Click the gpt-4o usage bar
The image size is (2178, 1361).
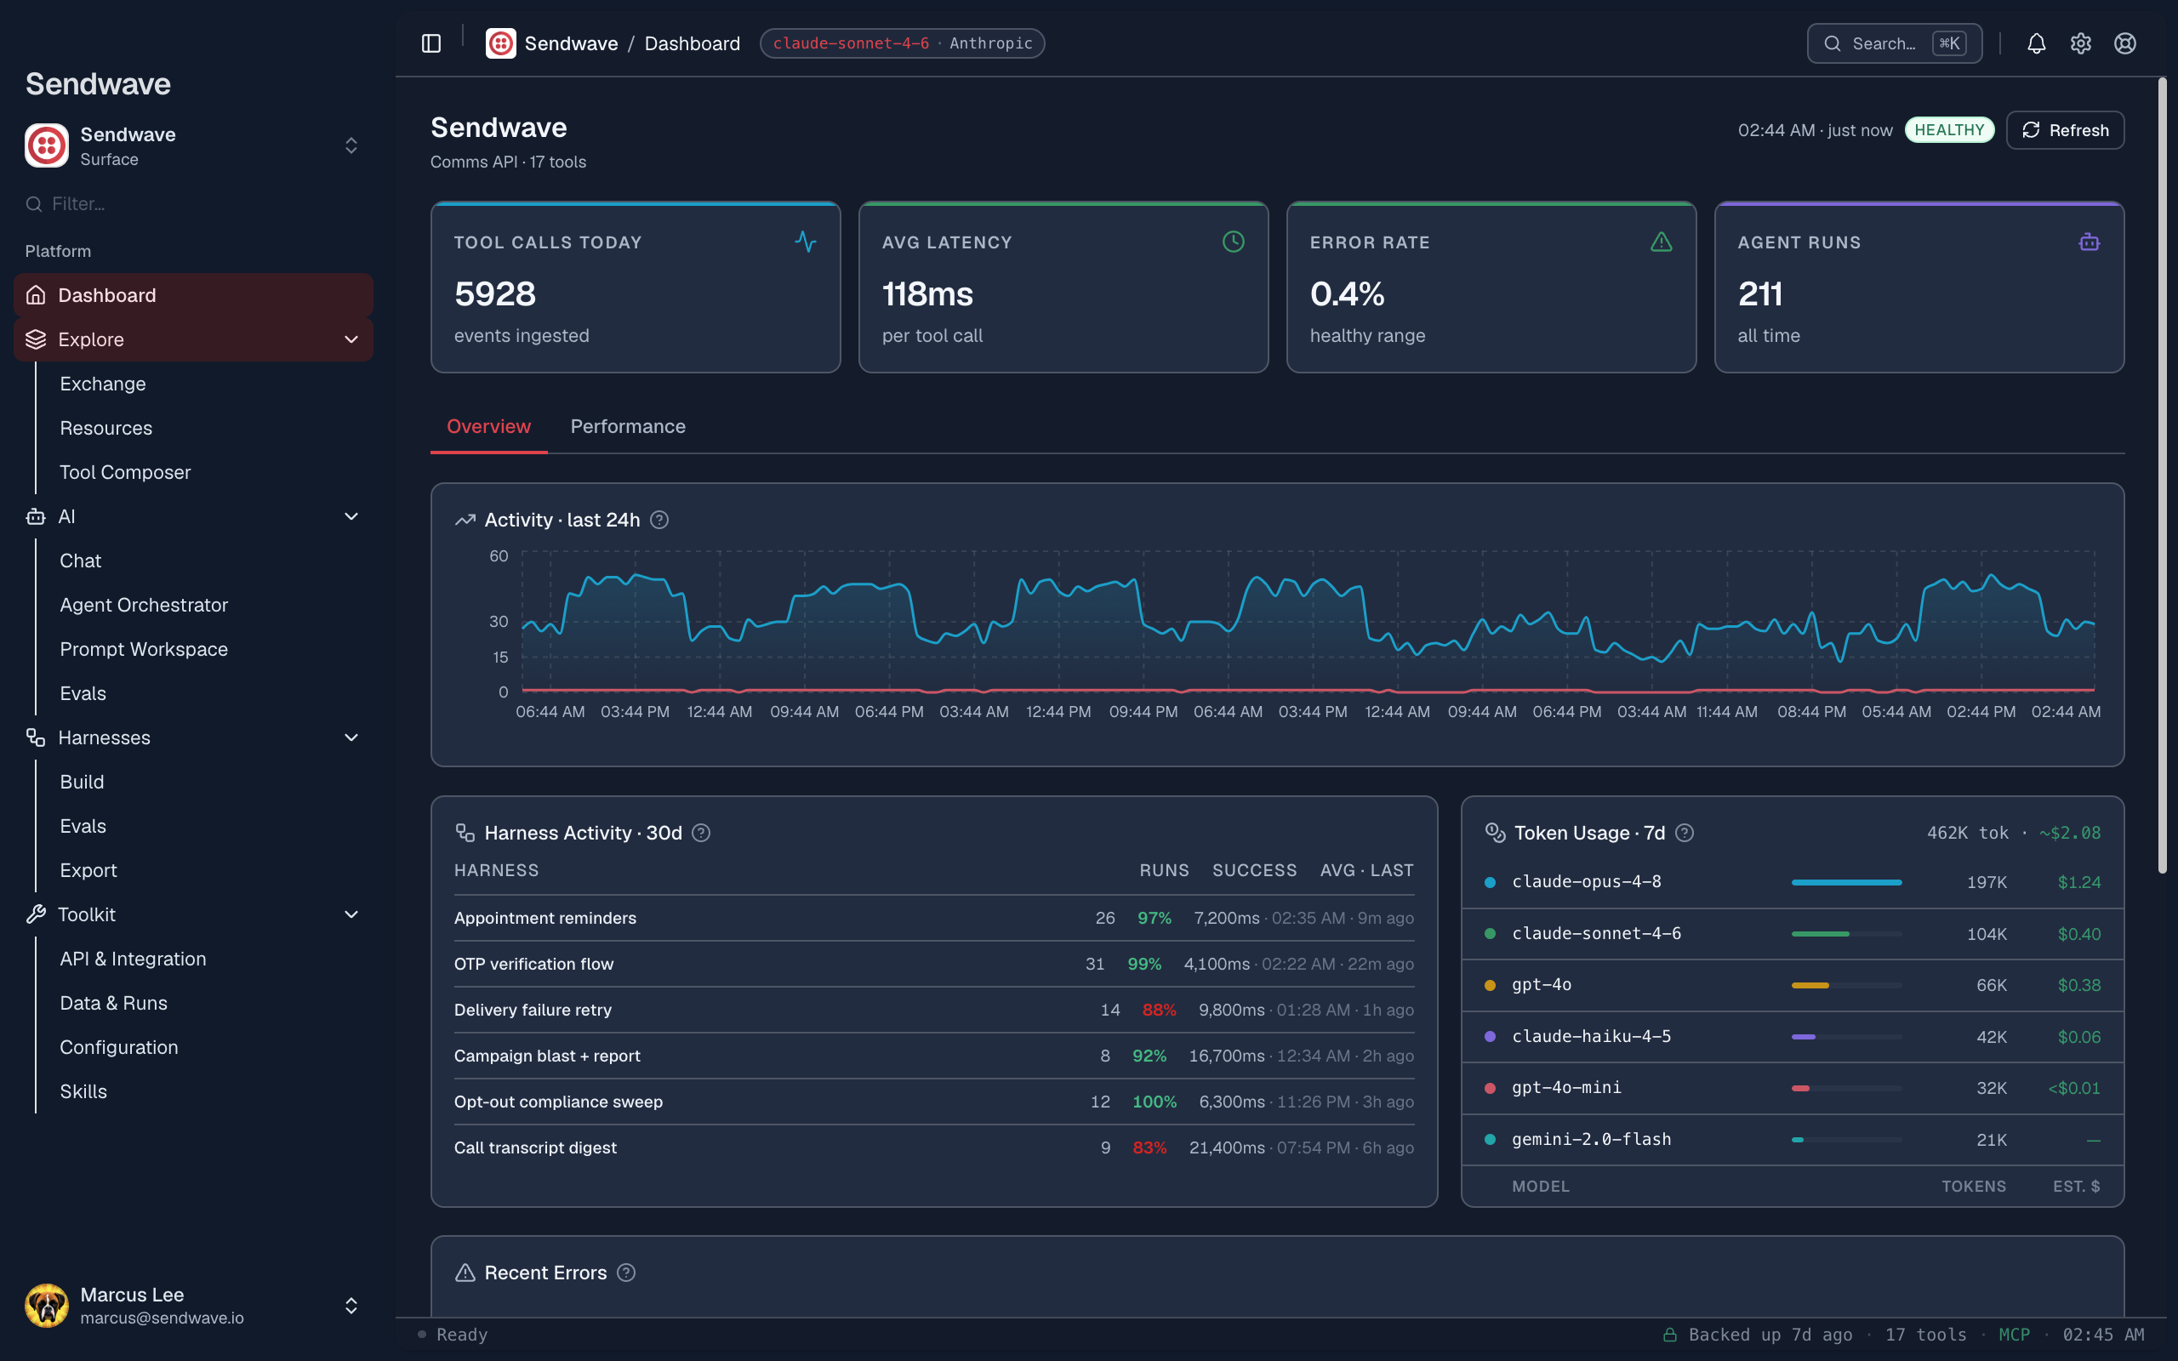point(1847,986)
